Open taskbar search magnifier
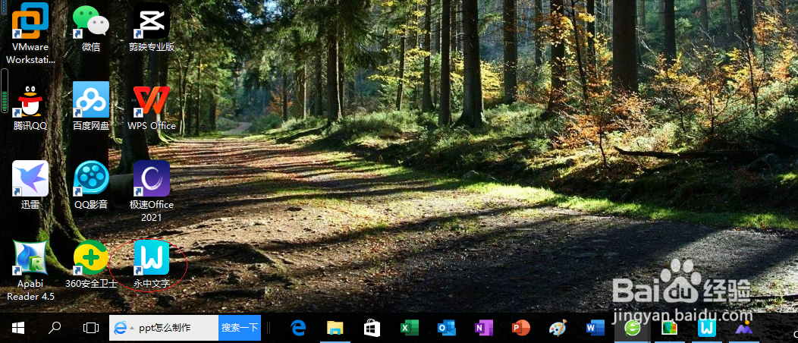 tap(55, 328)
